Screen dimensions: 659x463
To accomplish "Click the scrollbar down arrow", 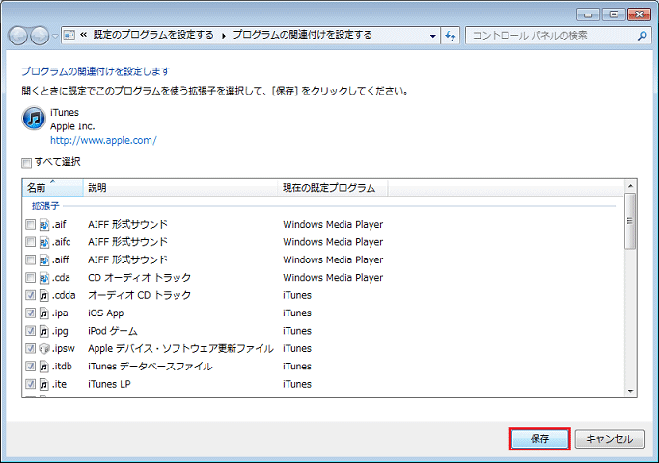I will pyautogui.click(x=630, y=392).
